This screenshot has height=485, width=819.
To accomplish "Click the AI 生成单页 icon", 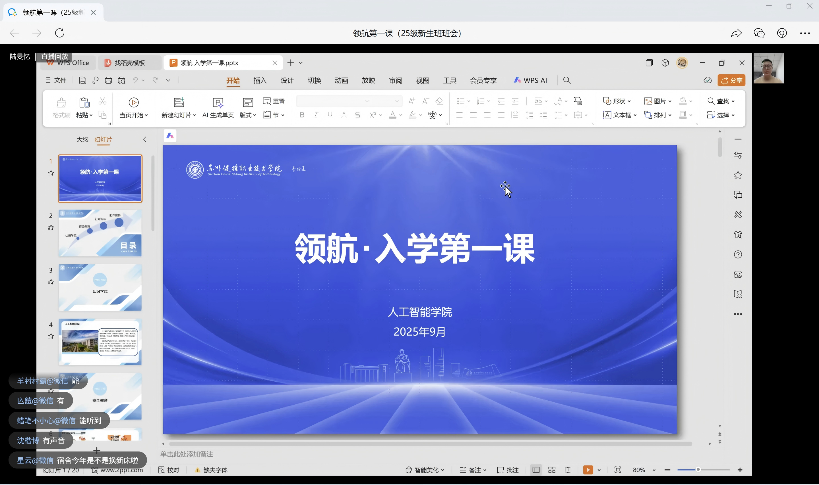I will coord(218,103).
